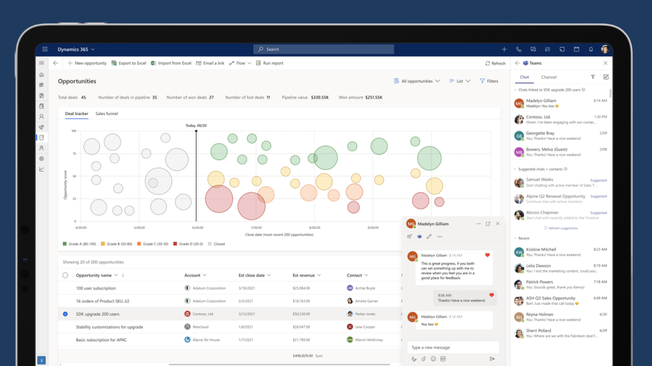This screenshot has width=652, height=366.
Task: Toggle the select-all opportunities radio circle
Action: [x=65, y=275]
